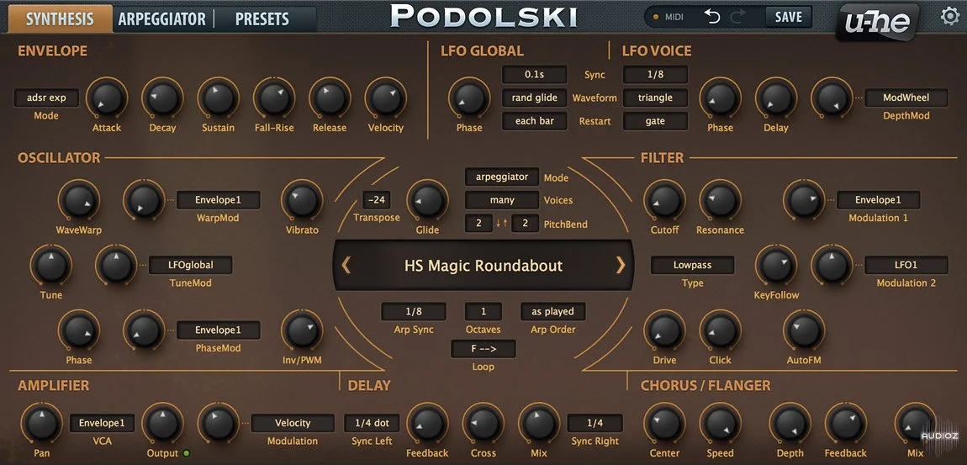Open the Loop 'F -->' selector
Image resolution: width=967 pixels, height=465 pixels.
[x=483, y=349]
